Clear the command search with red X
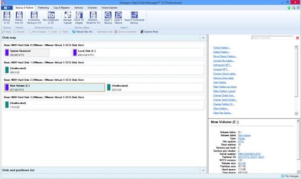Viewport: 301px width, 179px height. tap(297, 38)
